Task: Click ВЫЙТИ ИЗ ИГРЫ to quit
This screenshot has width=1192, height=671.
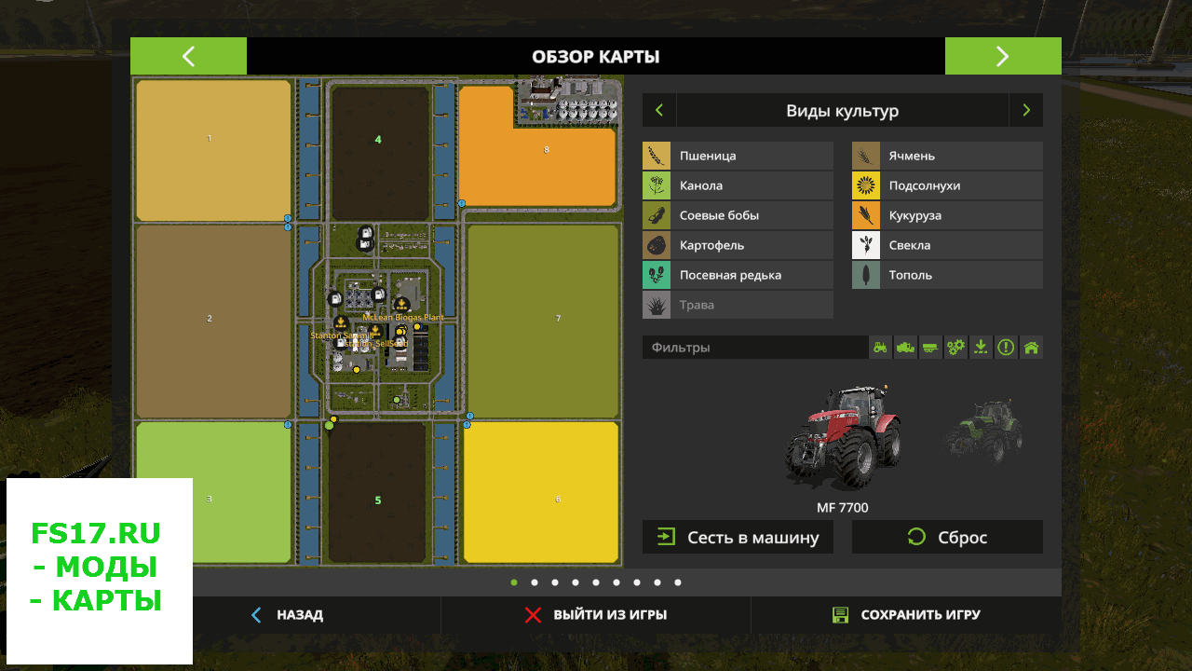Action: pyautogui.click(x=596, y=615)
